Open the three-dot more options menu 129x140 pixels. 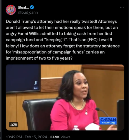pyautogui.click(x=122, y=7)
